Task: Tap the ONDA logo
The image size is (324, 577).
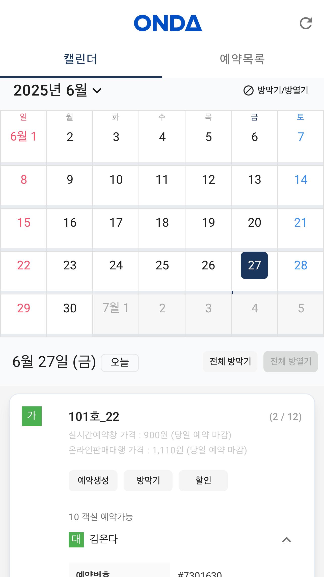Action: click(168, 23)
